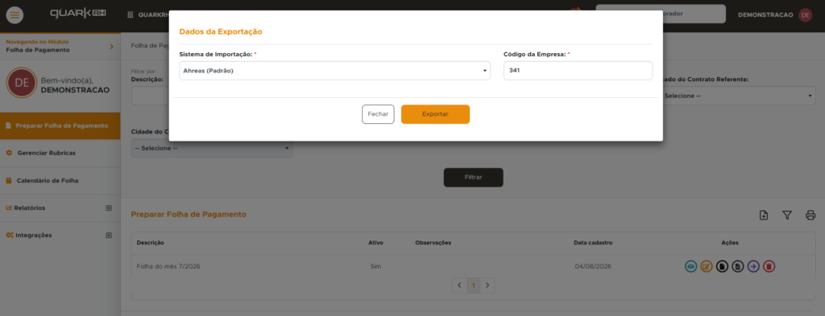This screenshot has height=316, width=825.
Task: Click the purple arrow action icon
Action: pyautogui.click(x=753, y=267)
